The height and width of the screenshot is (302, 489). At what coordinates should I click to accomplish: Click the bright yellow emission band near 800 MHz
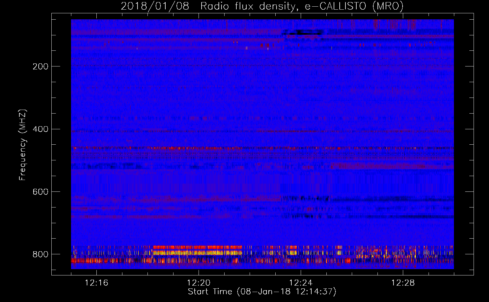197,252
